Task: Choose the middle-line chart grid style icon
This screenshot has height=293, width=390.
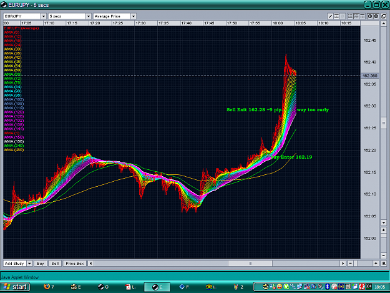Action: click(356, 16)
